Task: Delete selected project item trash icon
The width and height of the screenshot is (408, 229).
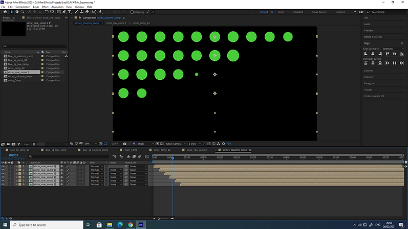Action: coord(34,144)
